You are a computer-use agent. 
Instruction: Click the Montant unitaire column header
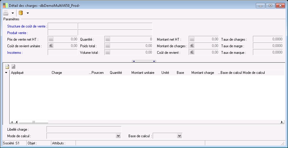point(143,73)
